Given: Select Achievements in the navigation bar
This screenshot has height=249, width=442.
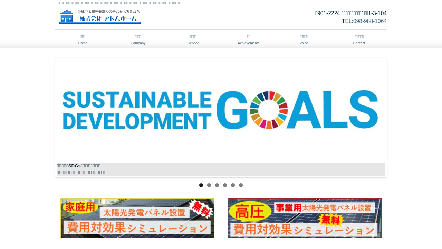Looking at the screenshot, I should click(249, 39).
